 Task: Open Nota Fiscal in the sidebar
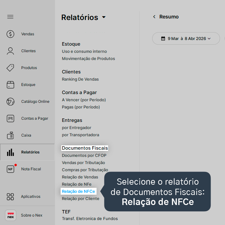31,169
